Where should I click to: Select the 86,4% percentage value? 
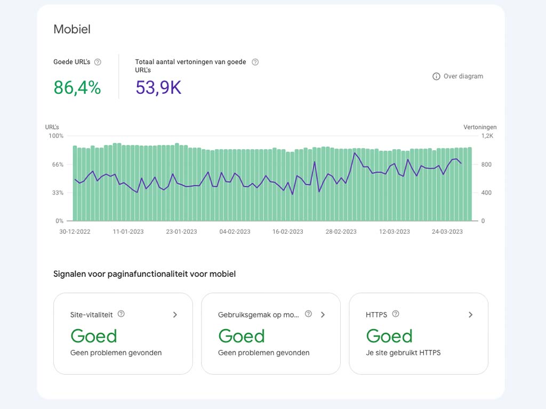coord(77,87)
